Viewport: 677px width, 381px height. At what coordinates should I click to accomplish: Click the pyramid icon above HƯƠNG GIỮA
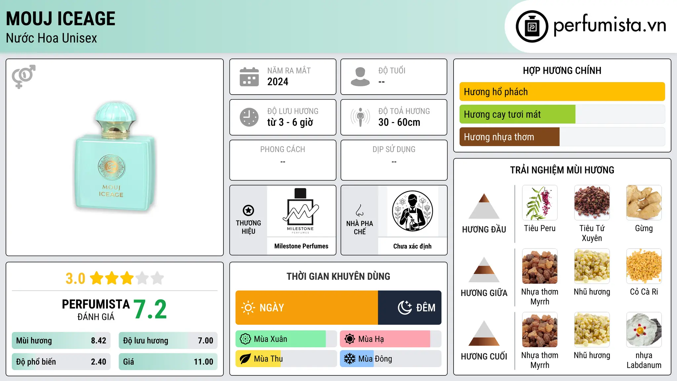pyautogui.click(x=484, y=270)
